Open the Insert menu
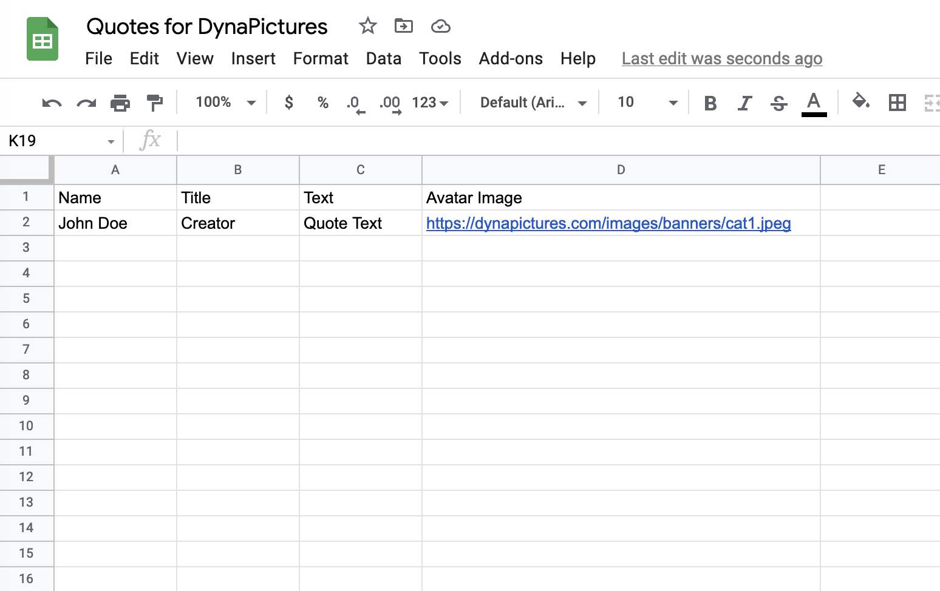 click(x=253, y=58)
